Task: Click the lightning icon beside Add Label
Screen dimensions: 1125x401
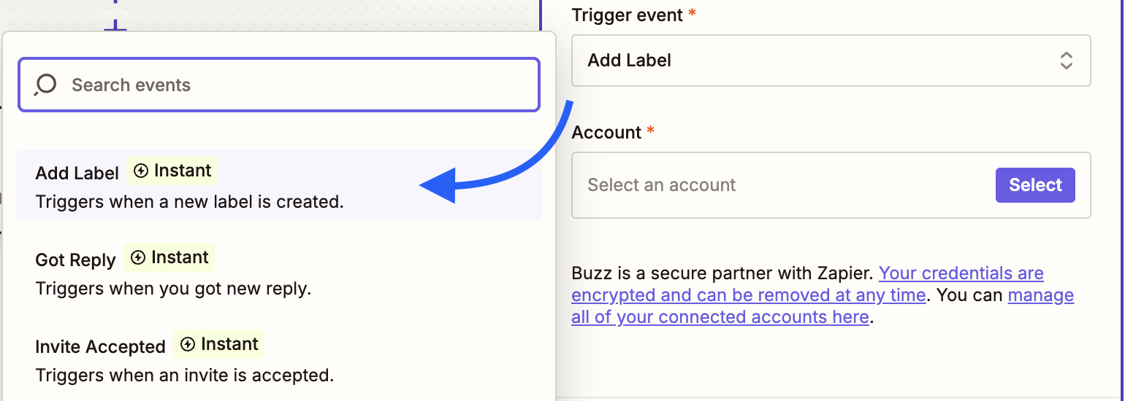Action: pyautogui.click(x=142, y=171)
